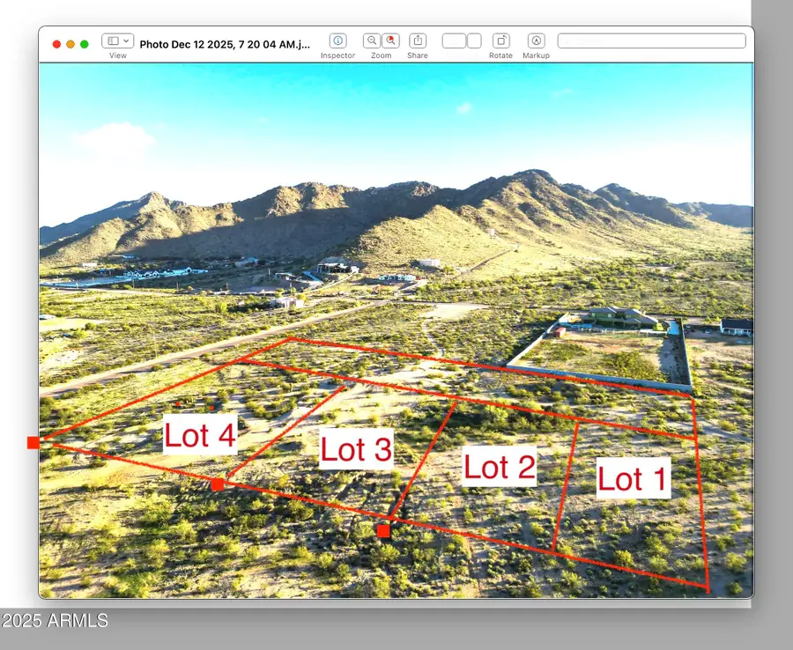Click the blank toolbar button beside Share

[455, 39]
